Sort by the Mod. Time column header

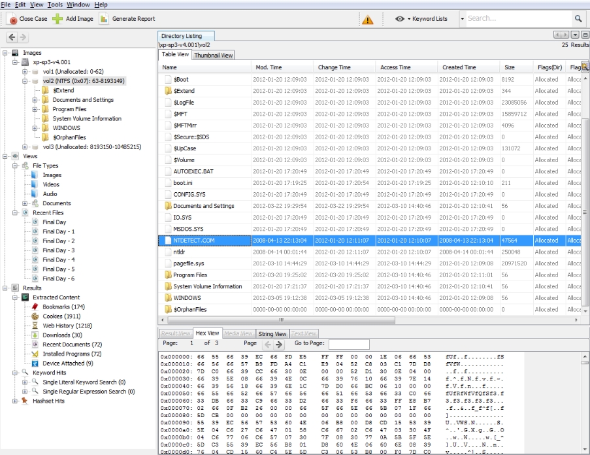click(269, 67)
